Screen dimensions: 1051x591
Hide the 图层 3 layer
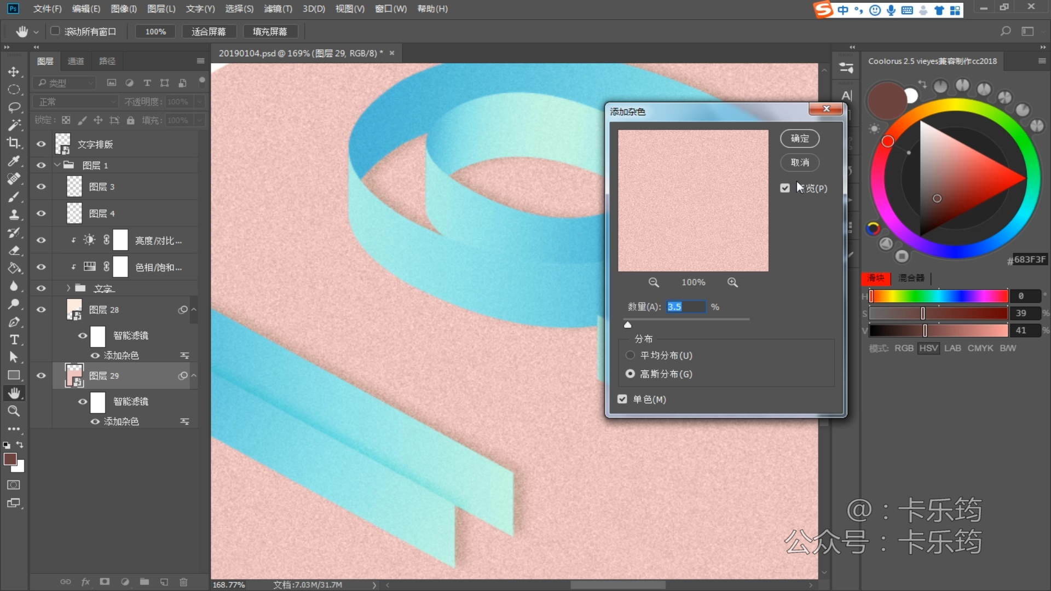point(41,187)
